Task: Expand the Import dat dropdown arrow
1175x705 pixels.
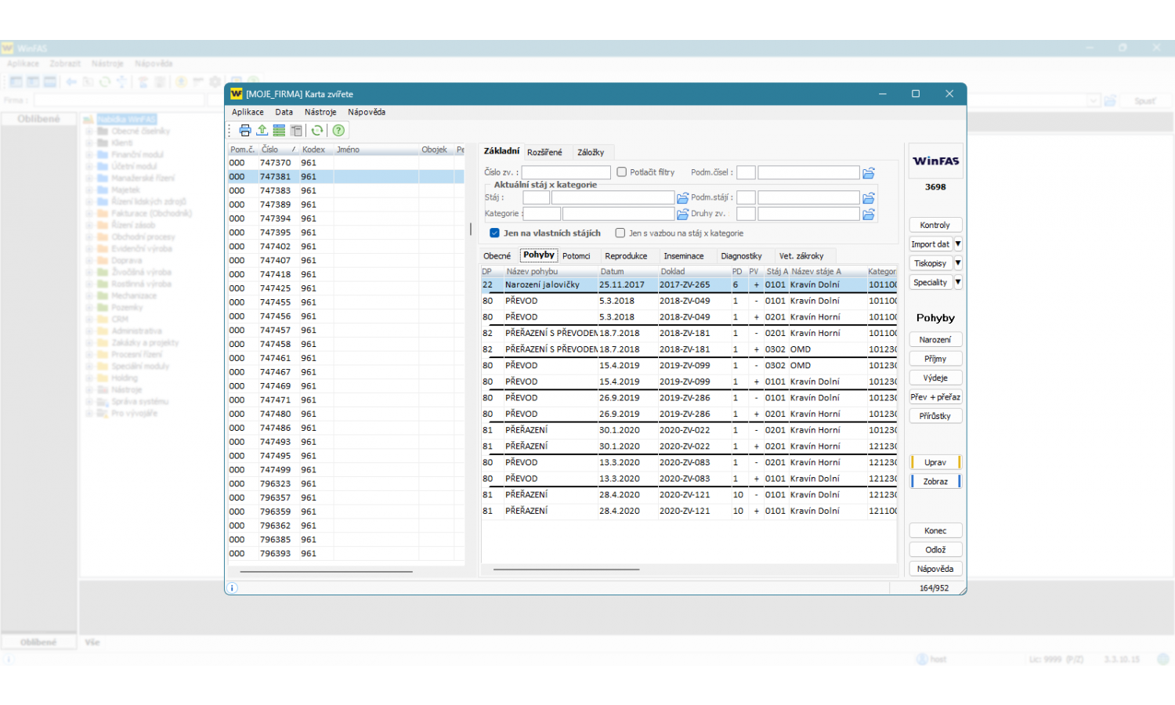Action: tap(957, 244)
